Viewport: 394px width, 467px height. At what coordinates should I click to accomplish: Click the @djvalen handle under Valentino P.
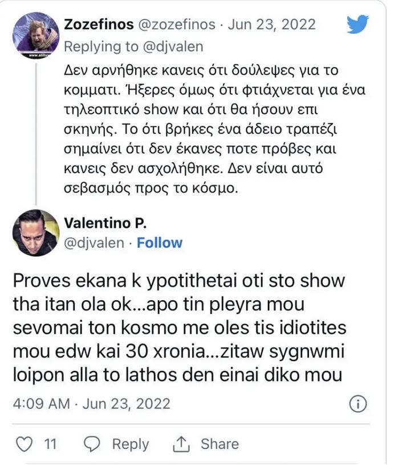coord(91,243)
